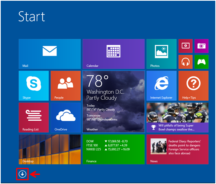Click the 'Today 88°/74° Partly Cloudy' forecast text
This screenshot has height=184, width=216.
coord(101,108)
